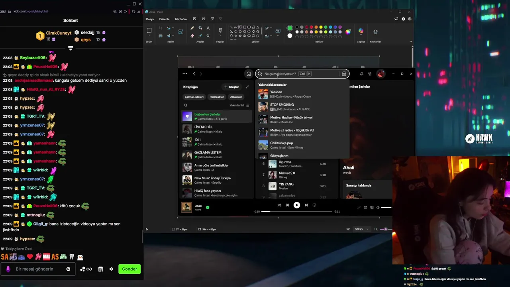Open 'Chill türkçe pop' playlist result

[x=303, y=145]
